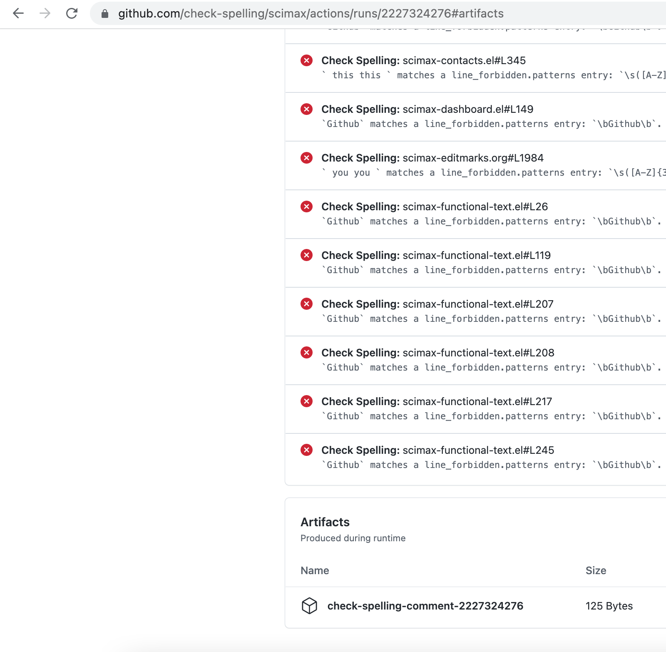The height and width of the screenshot is (652, 666).
Task: Click the Github pattern message under scimax-dashboard.el#L149
Action: 491,124
